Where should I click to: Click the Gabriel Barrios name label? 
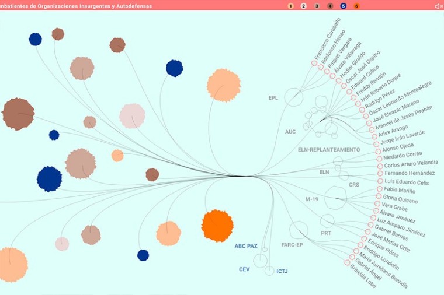click(391, 232)
